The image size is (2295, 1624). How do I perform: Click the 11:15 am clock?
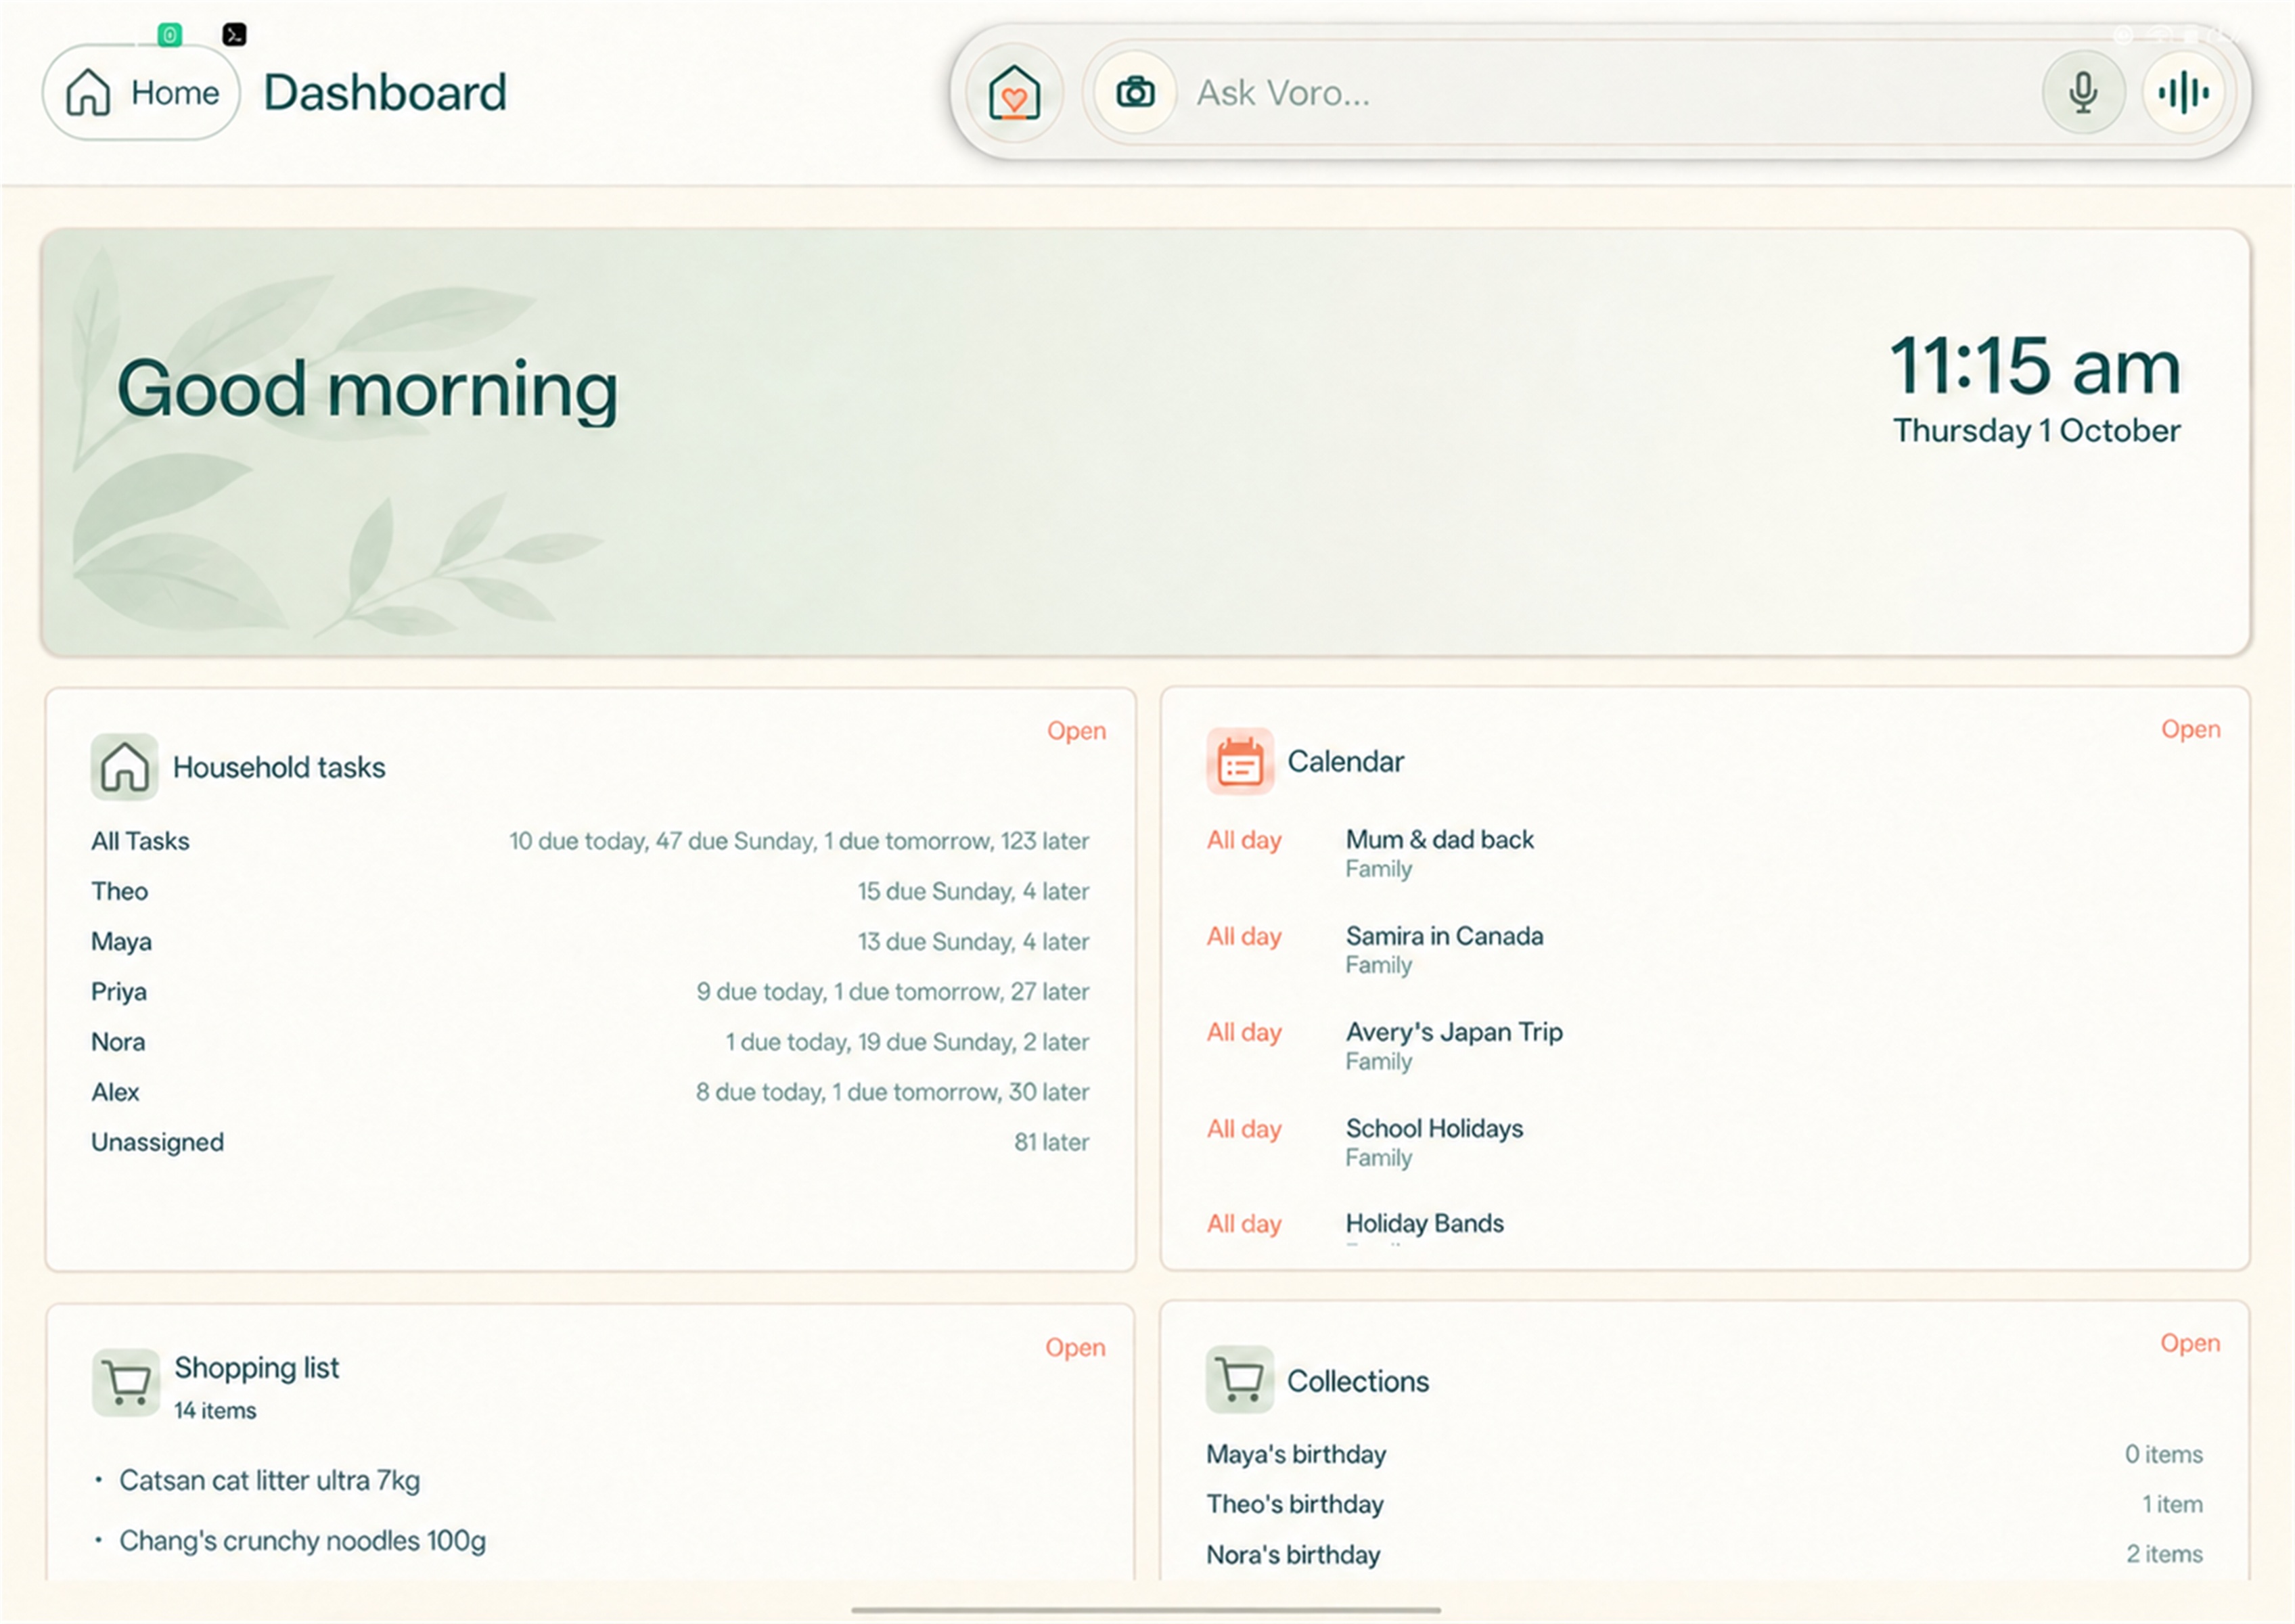pyautogui.click(x=2035, y=367)
